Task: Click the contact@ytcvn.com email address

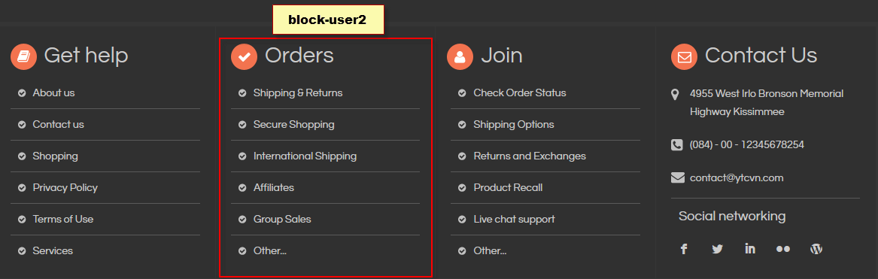Action: point(737,178)
